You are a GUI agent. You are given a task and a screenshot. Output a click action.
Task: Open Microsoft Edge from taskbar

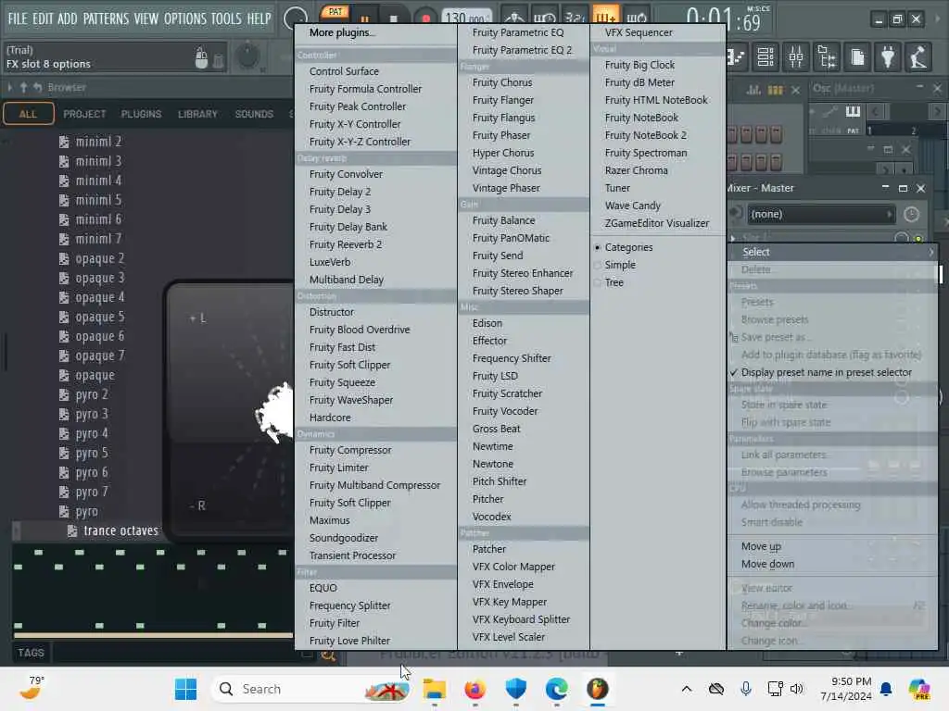click(556, 689)
